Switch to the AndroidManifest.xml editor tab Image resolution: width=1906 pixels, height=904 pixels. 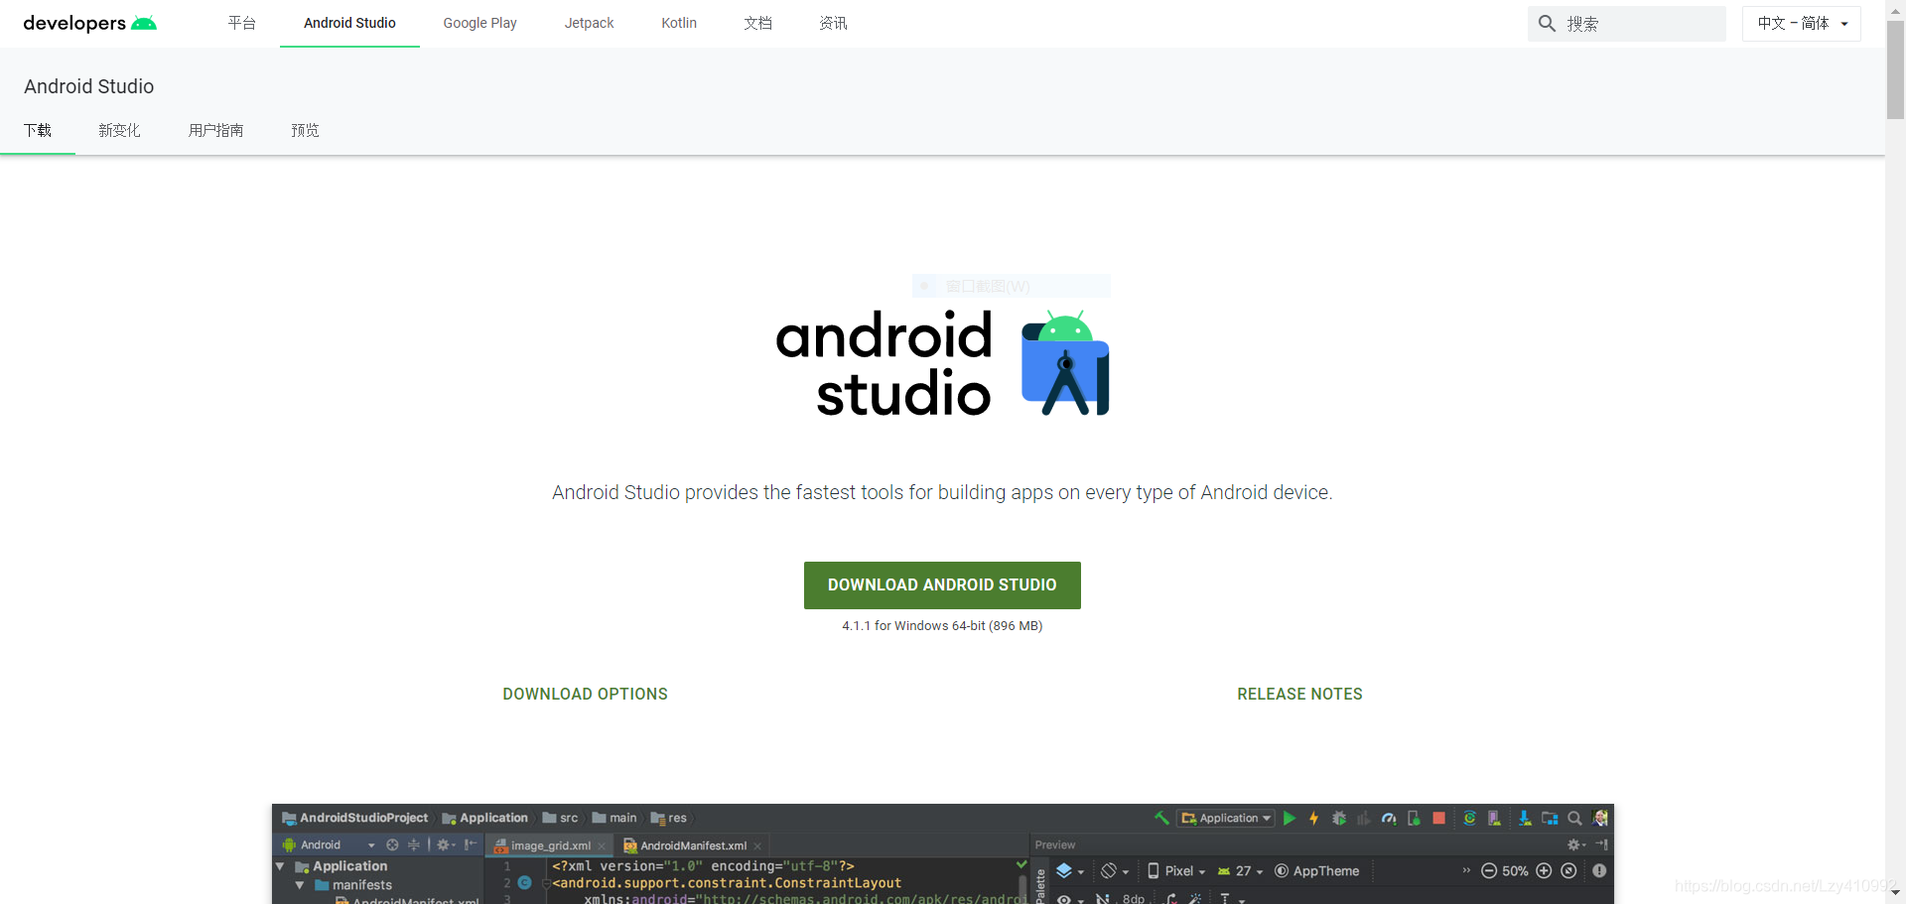(693, 846)
